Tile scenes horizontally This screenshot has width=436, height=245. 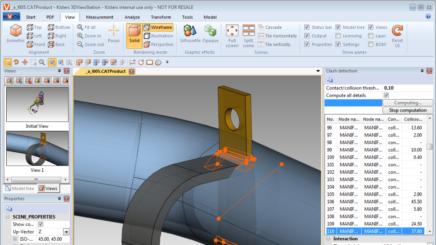277,36
